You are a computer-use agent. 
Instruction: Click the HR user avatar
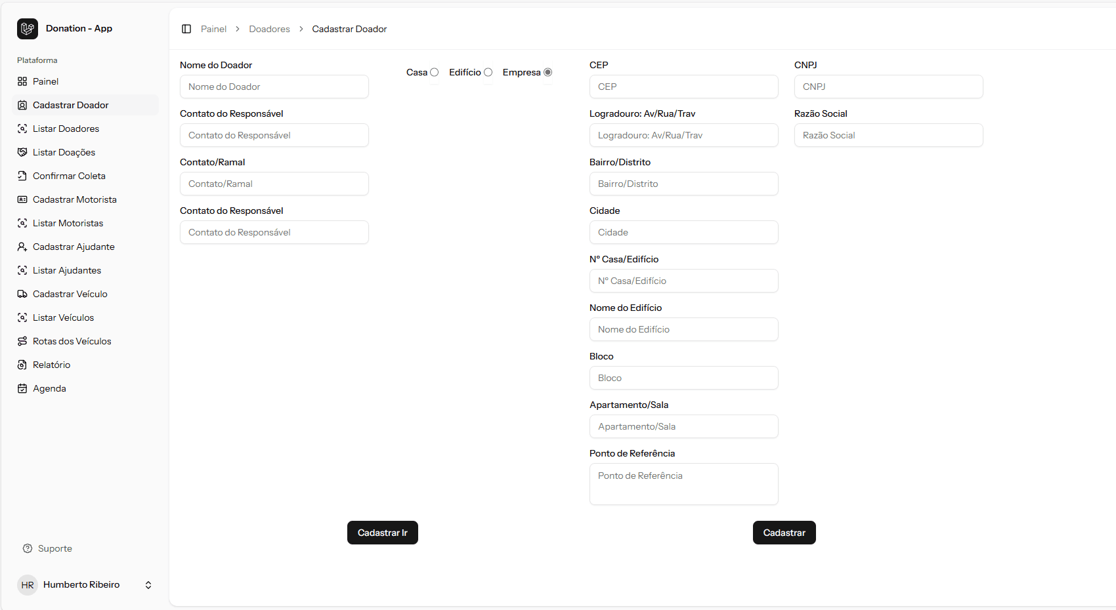pyautogui.click(x=28, y=585)
